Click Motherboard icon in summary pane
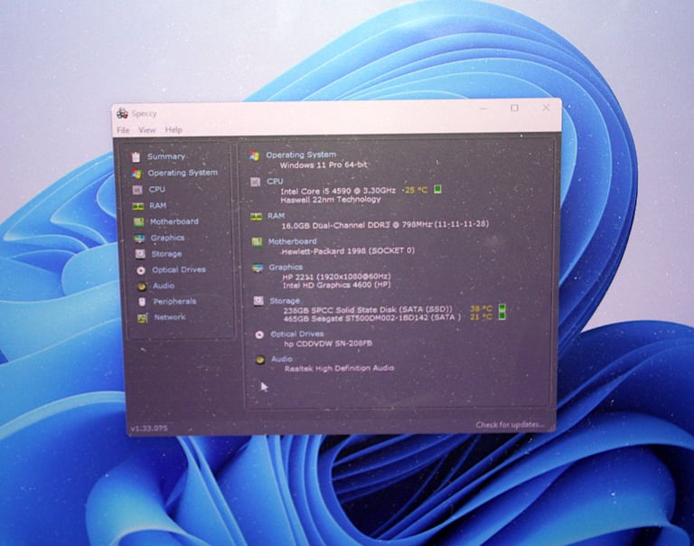This screenshot has height=546, width=694. (x=258, y=241)
